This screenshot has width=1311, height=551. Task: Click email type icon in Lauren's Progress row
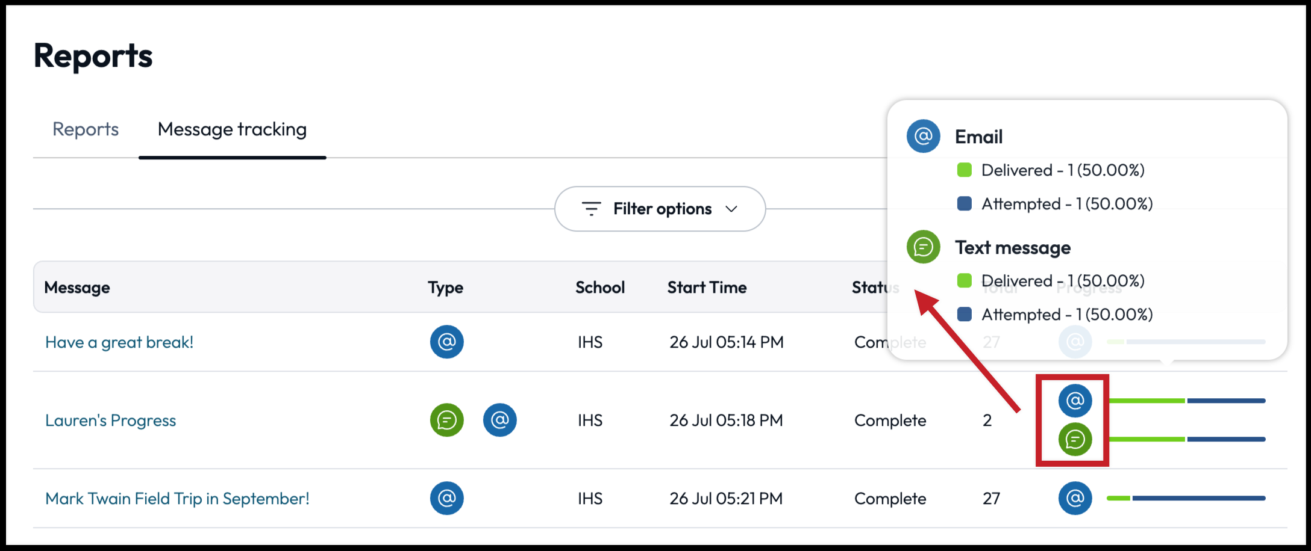tap(499, 420)
